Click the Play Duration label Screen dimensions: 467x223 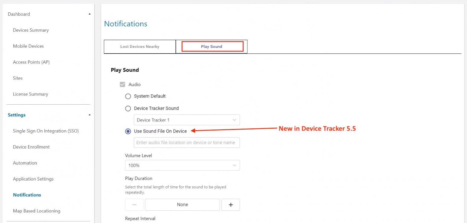(x=139, y=178)
